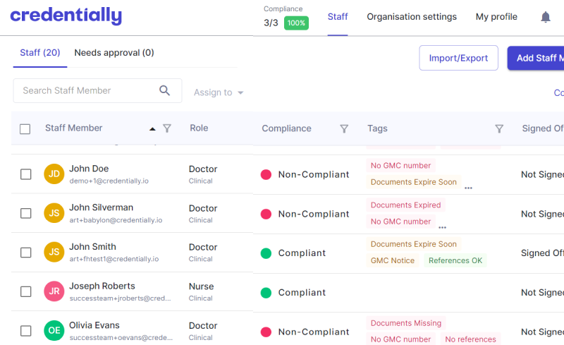
Task: Click Joseph Roberts' JR avatar
Action: pos(54,291)
